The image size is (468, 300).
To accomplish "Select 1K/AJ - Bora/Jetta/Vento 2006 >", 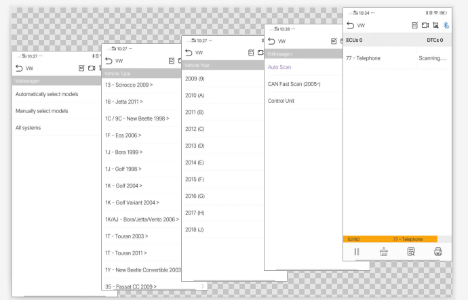I will 142,219.
